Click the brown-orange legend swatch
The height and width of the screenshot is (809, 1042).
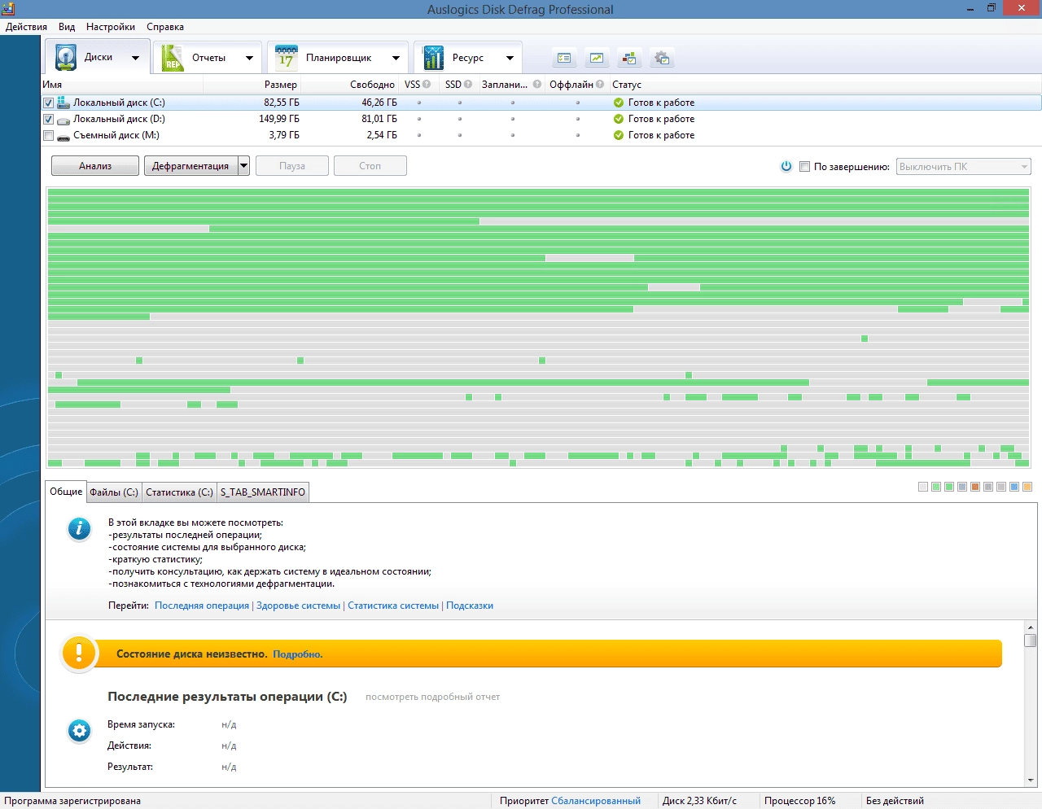tap(975, 487)
